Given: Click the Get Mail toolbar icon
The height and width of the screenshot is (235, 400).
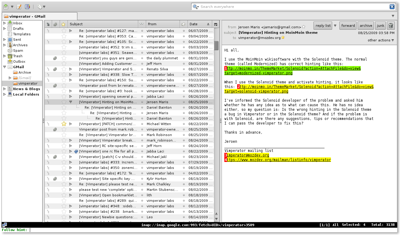Looking at the screenshot, I should (x=6, y=6).
